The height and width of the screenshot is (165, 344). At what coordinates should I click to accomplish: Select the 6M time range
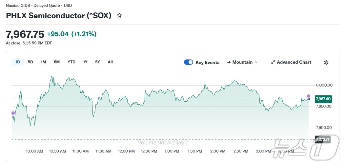[x=57, y=62]
